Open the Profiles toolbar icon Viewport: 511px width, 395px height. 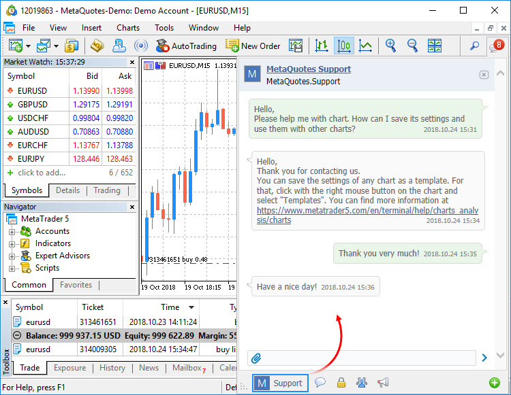44,46
